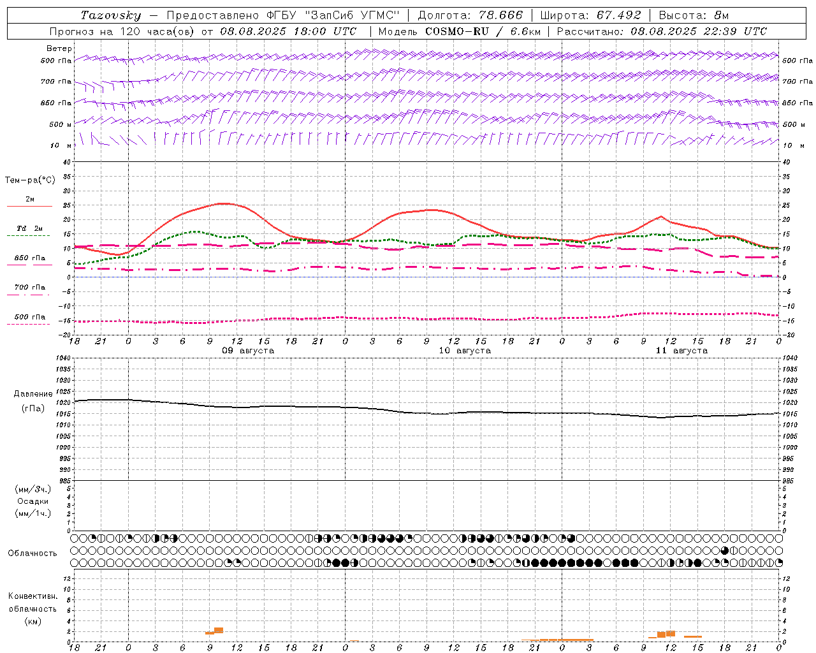Click the Тем-ра(°C) axis title
The width and height of the screenshot is (816, 653).
[x=30, y=180]
